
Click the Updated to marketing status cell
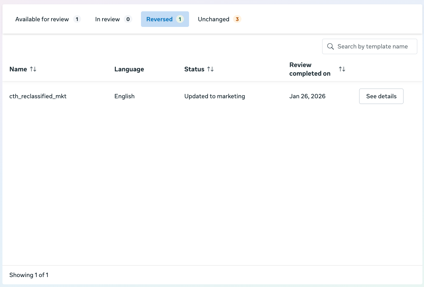pyautogui.click(x=214, y=96)
